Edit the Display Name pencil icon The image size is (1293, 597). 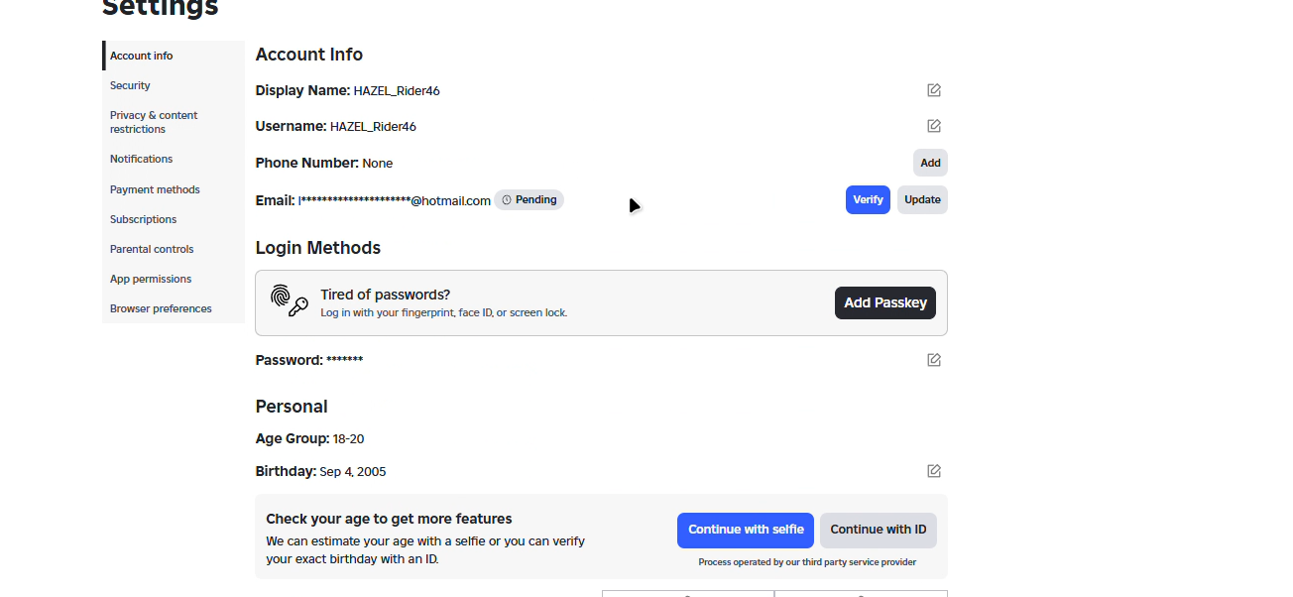pos(934,90)
